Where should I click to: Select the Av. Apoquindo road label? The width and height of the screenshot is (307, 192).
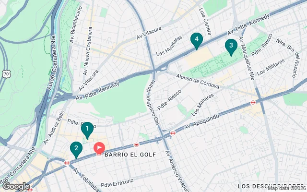tap(201, 122)
